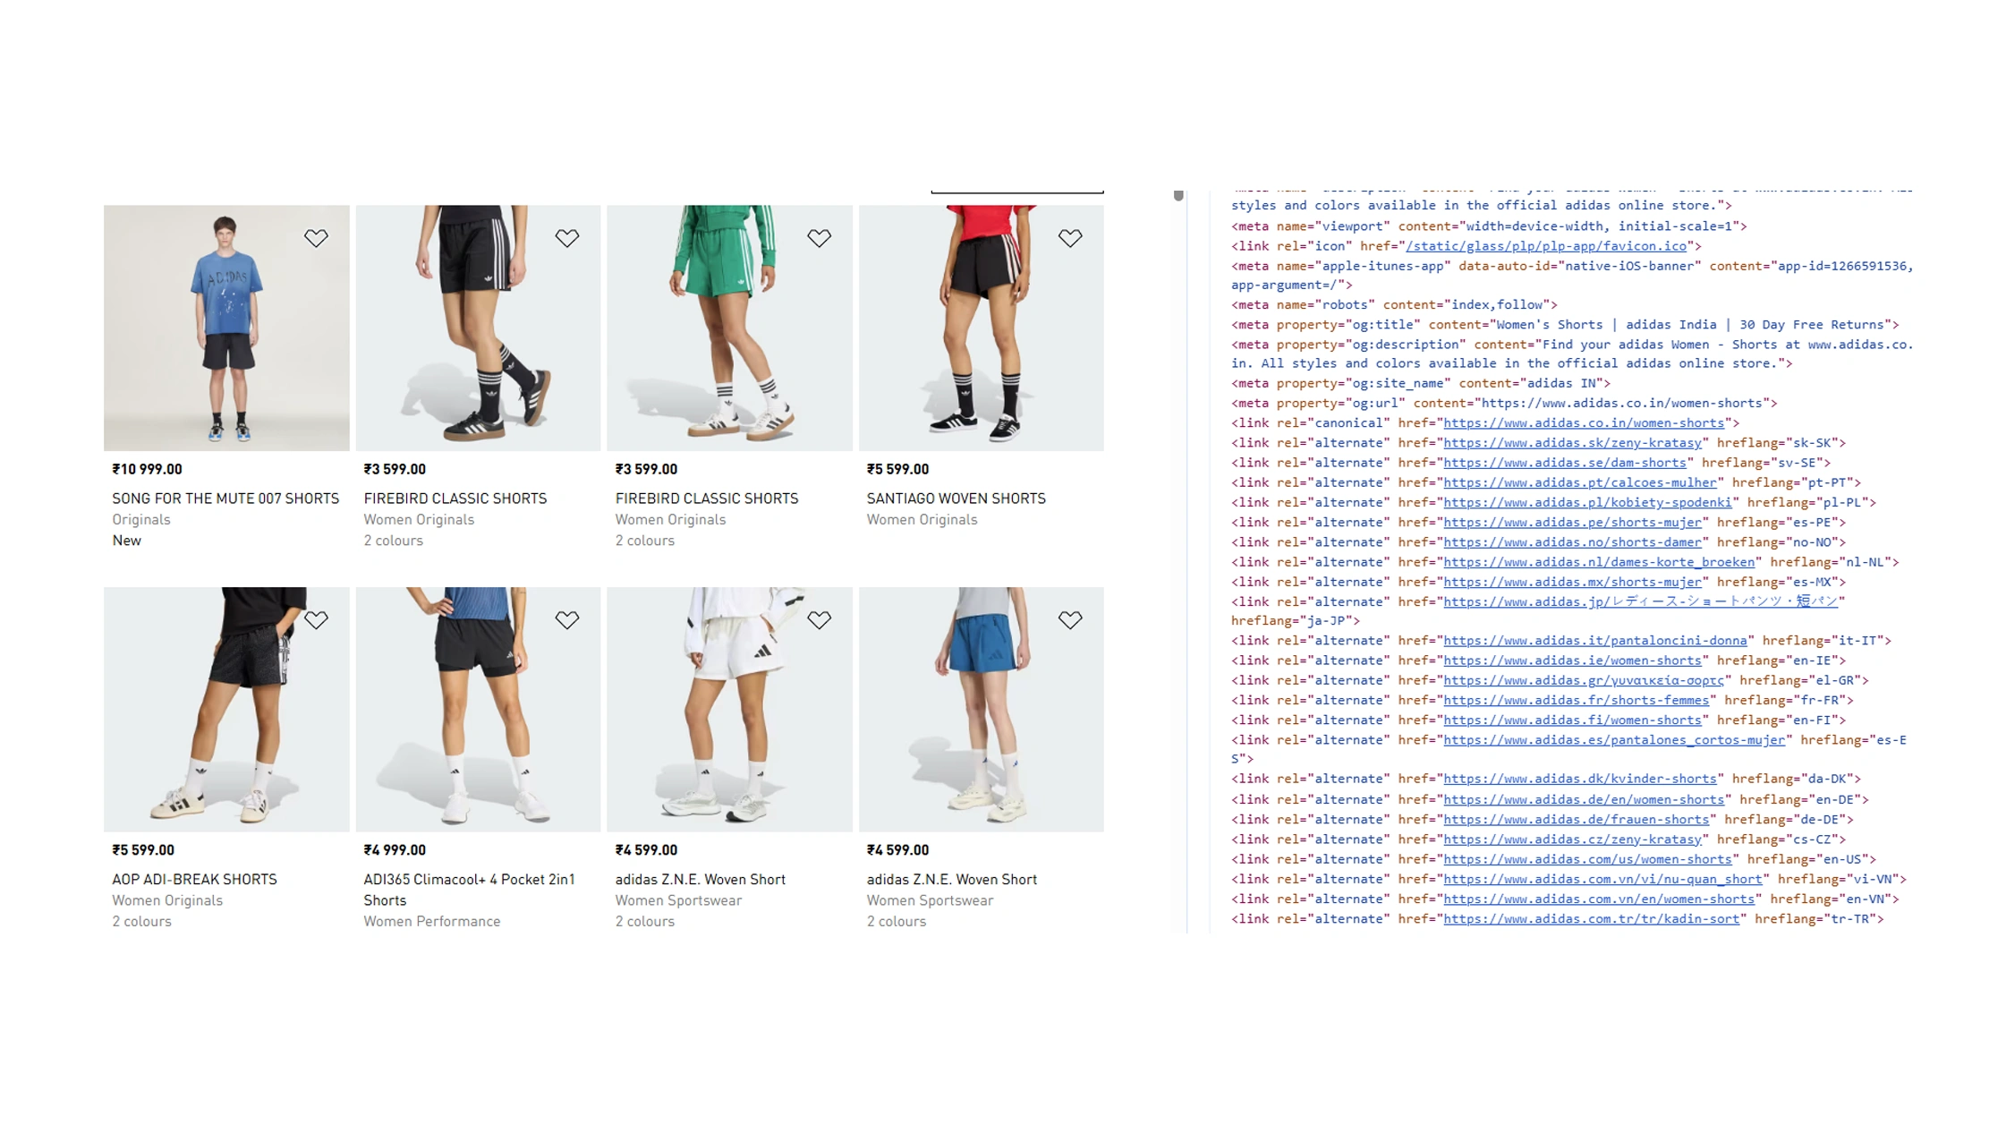This screenshot has height=1125, width=1989.
Task: Select the robots 'index,follow' meta line
Action: click(x=1394, y=305)
